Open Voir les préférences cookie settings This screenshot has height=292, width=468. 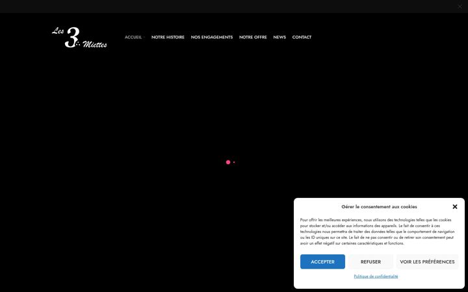coord(427,262)
